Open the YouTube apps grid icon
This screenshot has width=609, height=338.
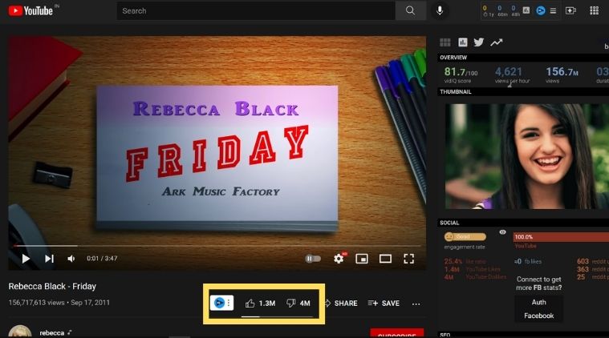(595, 11)
